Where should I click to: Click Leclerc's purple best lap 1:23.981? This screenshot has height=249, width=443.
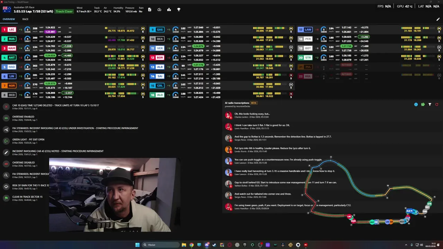coord(50,32)
